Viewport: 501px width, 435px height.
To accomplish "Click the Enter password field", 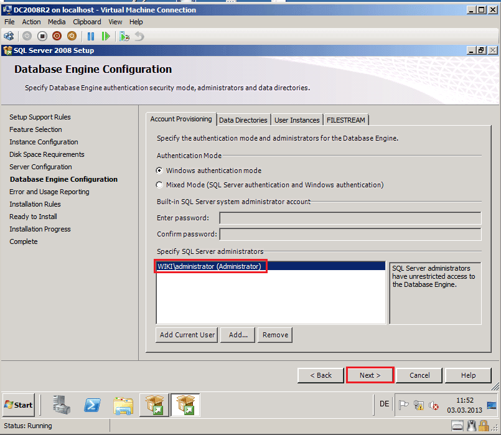I will tap(350, 218).
